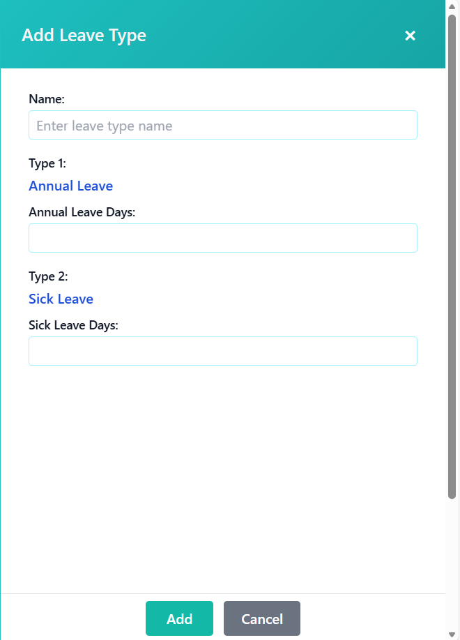The image size is (460, 640).
Task: Select the Annual Leave type option
Action: tap(70, 186)
